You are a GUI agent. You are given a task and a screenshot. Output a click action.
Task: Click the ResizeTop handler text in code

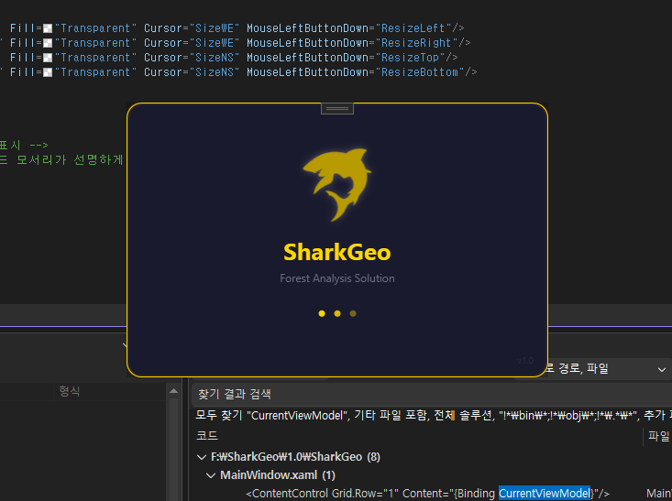point(410,58)
